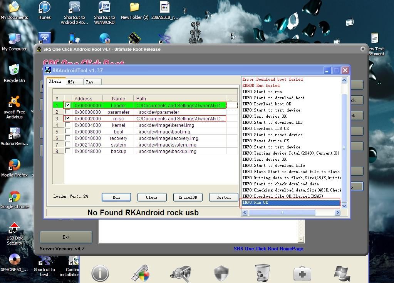Minimize the RKAndroidTool window
Screen dimensions: 394x283
pos(327,70)
